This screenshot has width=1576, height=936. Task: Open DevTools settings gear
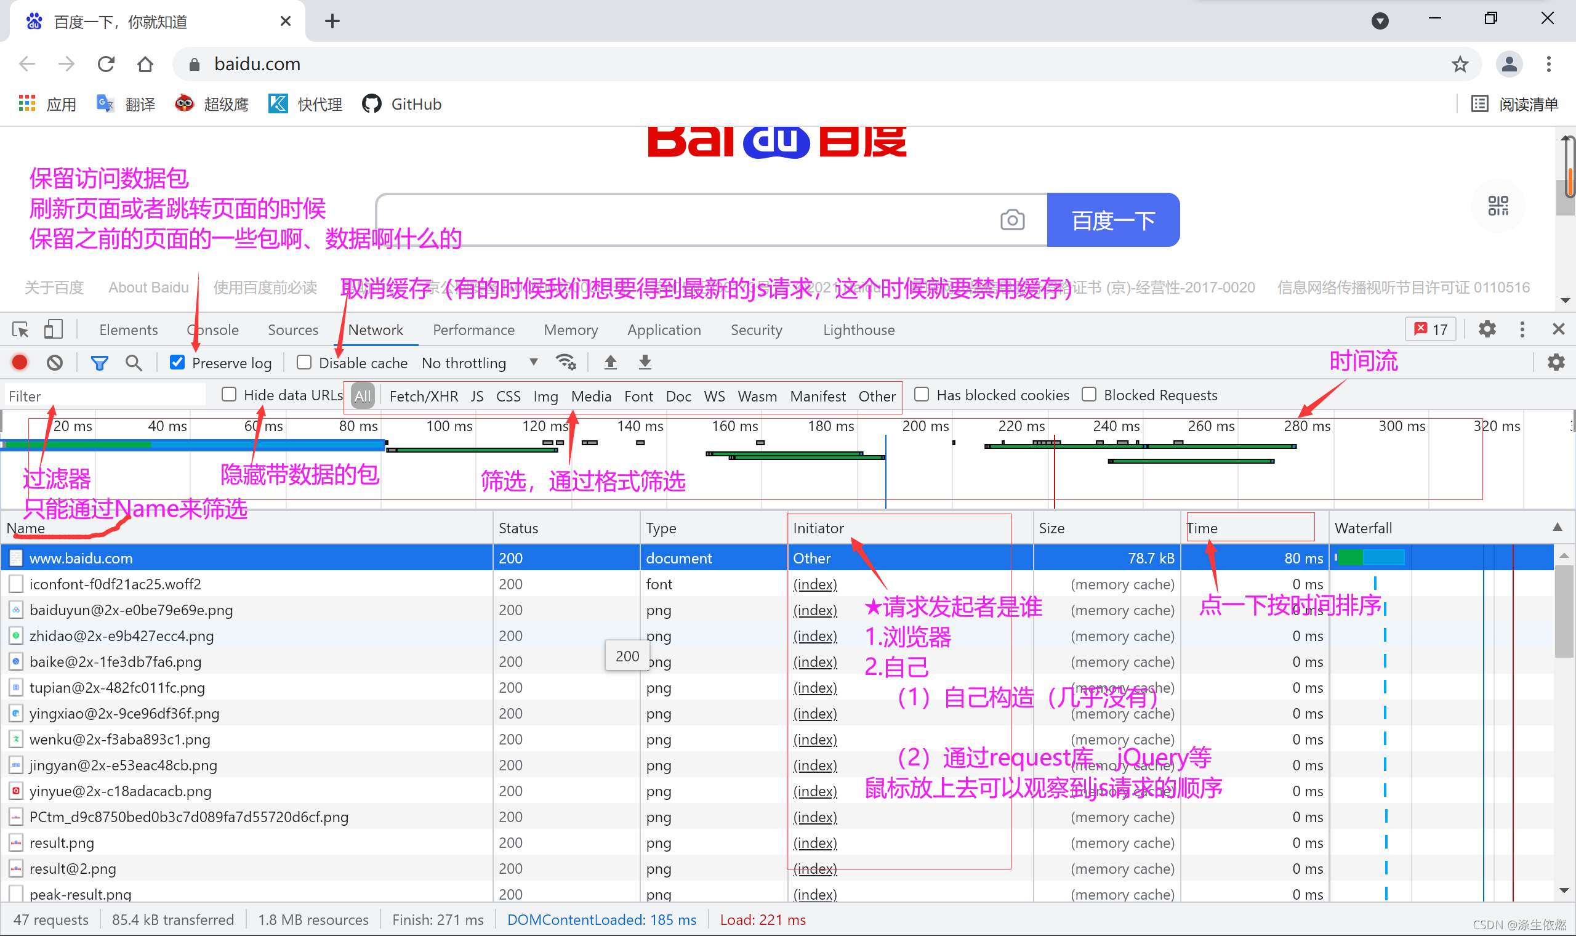point(1487,329)
